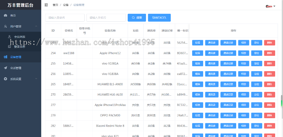View 通话记录 for vivo V1981A row
This screenshot has height=137, width=283.
(228, 64)
